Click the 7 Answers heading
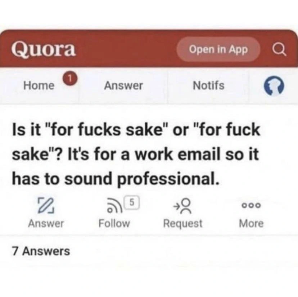 [x=41, y=251]
